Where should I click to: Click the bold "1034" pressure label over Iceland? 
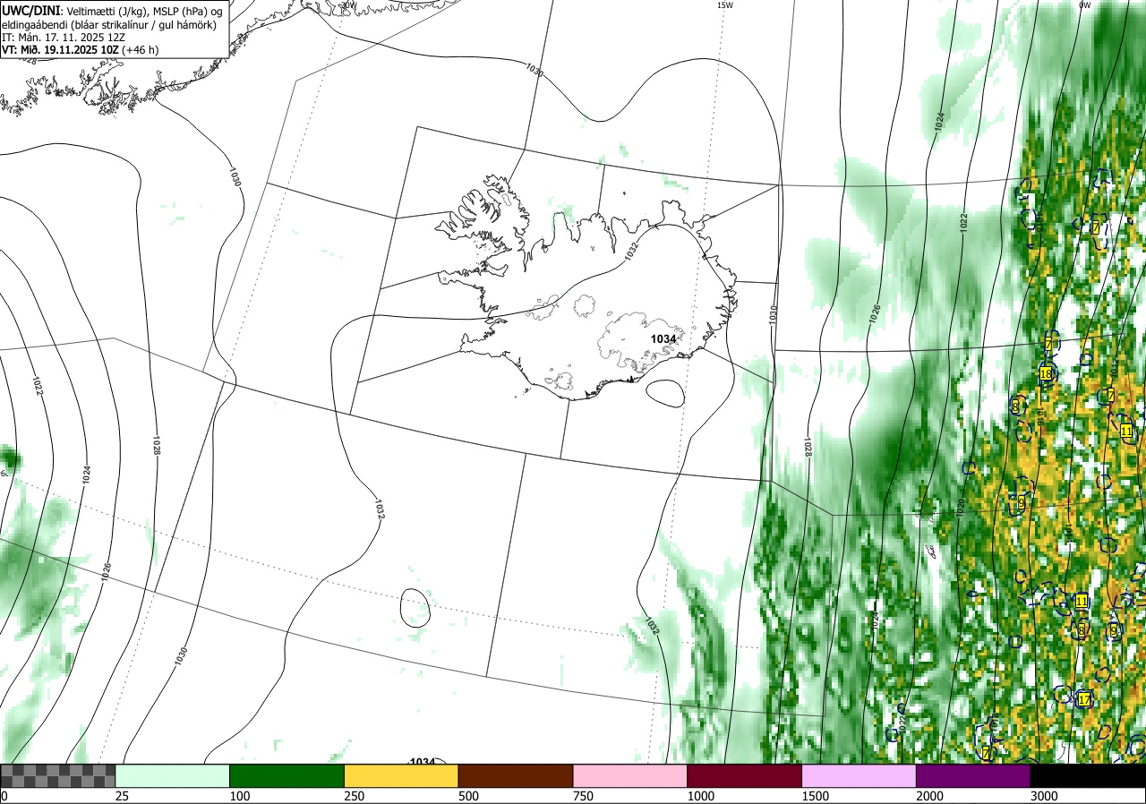pos(663,338)
